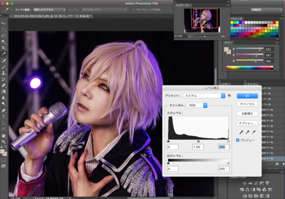Select the Healing Brush tool

coord(4,61)
